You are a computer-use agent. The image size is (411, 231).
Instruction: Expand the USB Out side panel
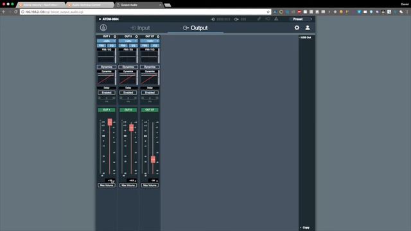click(306, 37)
